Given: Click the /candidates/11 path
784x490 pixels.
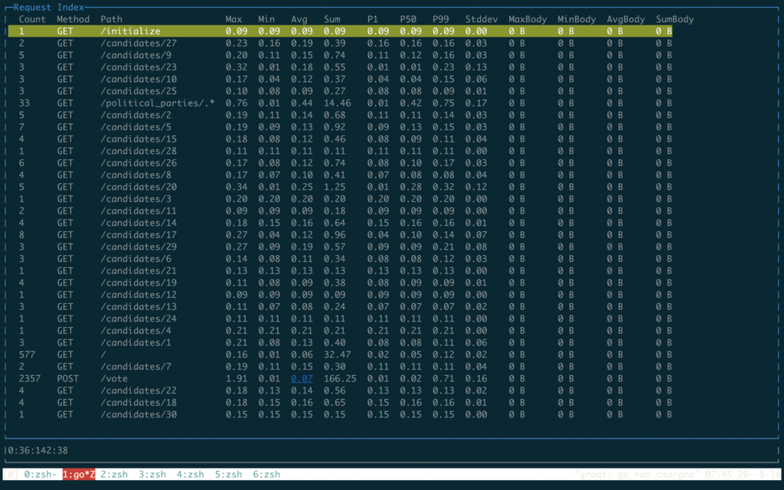Looking at the screenshot, I should click(x=139, y=211).
